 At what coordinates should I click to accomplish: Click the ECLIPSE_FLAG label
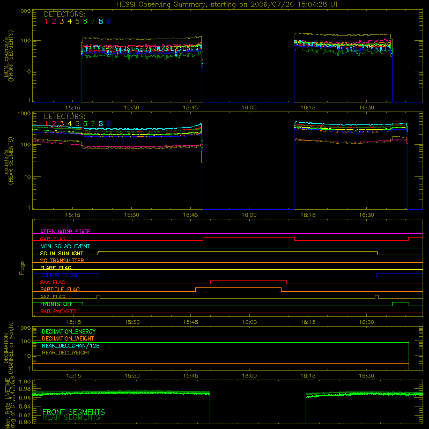point(58,275)
